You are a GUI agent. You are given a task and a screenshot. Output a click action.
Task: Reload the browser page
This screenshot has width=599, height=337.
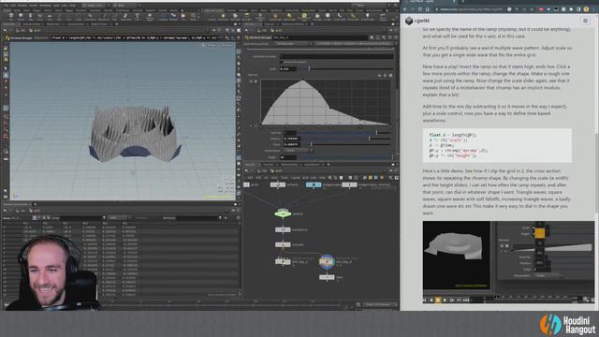pyautogui.click(x=420, y=9)
